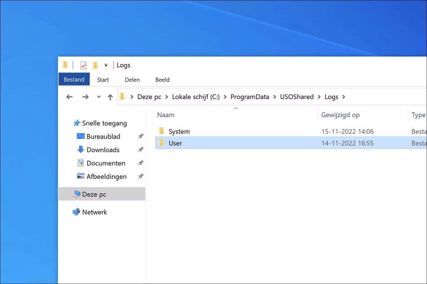Viewport: 427px width, 284px height.
Task: Open the Delen ribbon tab
Action: [132, 80]
